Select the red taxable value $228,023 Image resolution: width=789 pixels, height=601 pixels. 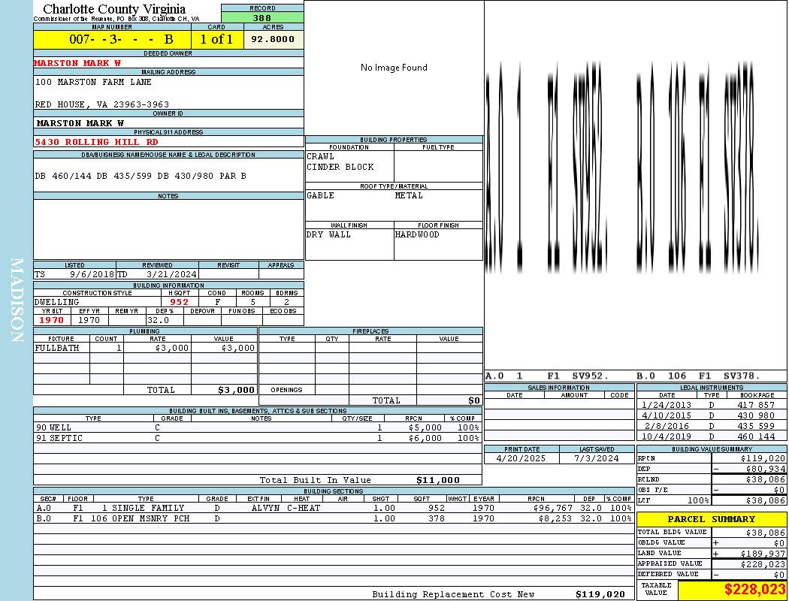tap(754, 590)
